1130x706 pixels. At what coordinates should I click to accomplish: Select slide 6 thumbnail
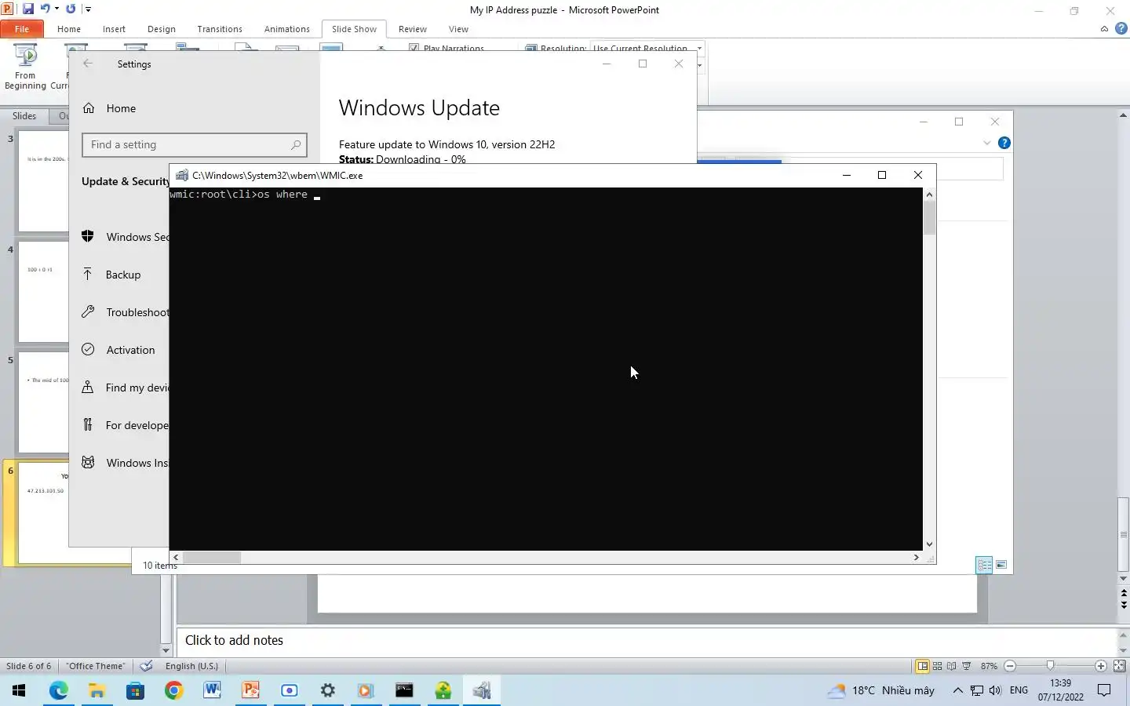(x=43, y=513)
